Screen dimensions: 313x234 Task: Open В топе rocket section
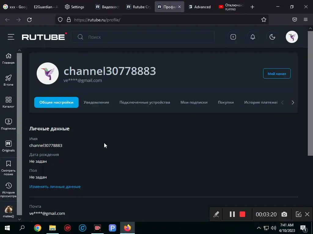(8, 80)
